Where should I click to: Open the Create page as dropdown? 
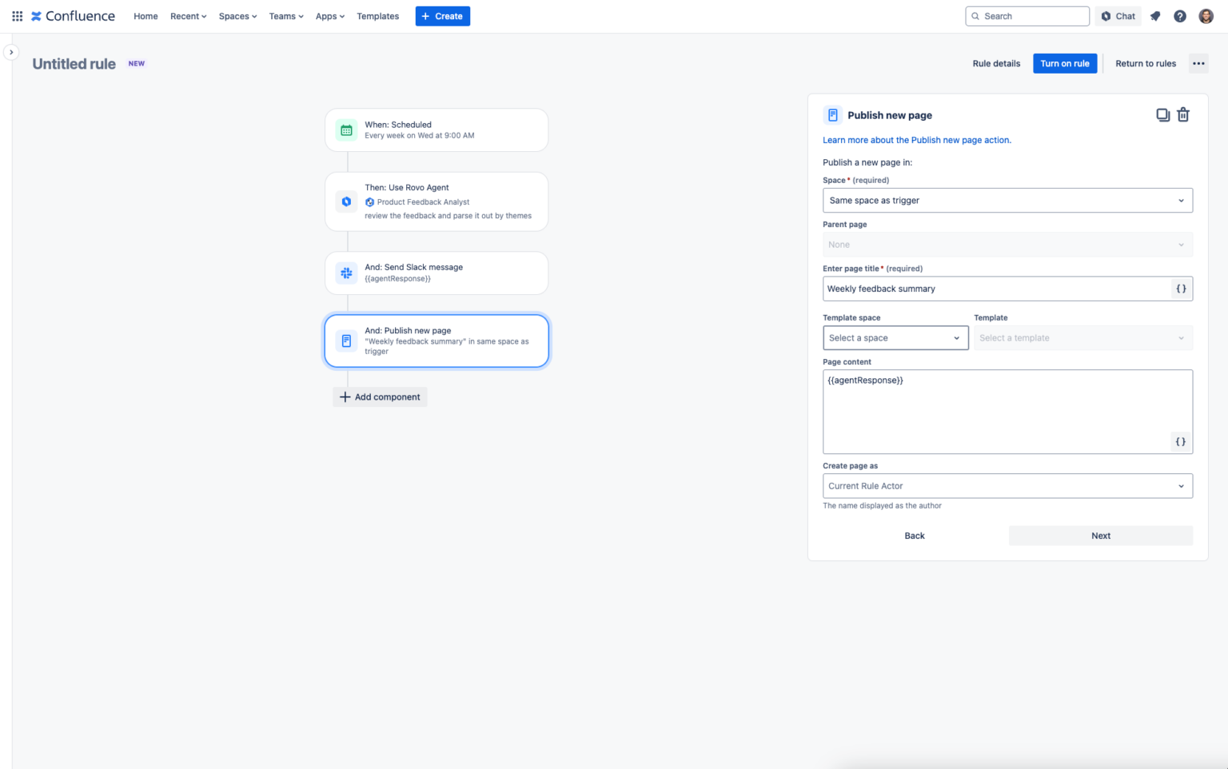coord(1007,485)
